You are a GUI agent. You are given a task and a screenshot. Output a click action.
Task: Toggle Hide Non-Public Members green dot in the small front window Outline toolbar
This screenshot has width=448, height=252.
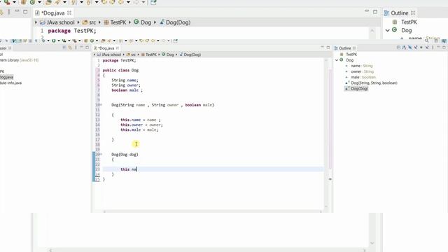pyautogui.click(x=421, y=48)
